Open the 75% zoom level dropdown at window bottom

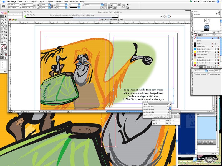click(x=22, y=111)
